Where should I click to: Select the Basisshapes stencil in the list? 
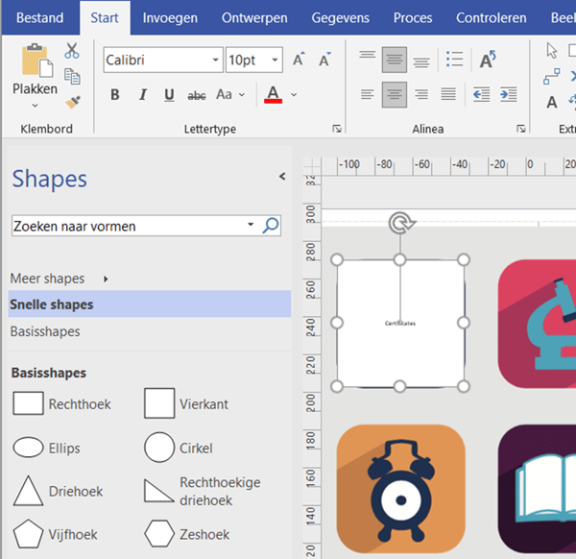[x=45, y=331]
